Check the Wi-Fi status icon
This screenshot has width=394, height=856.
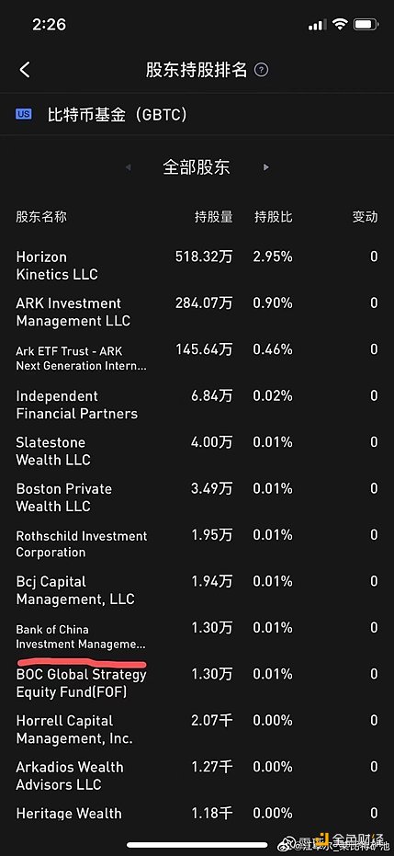[341, 24]
